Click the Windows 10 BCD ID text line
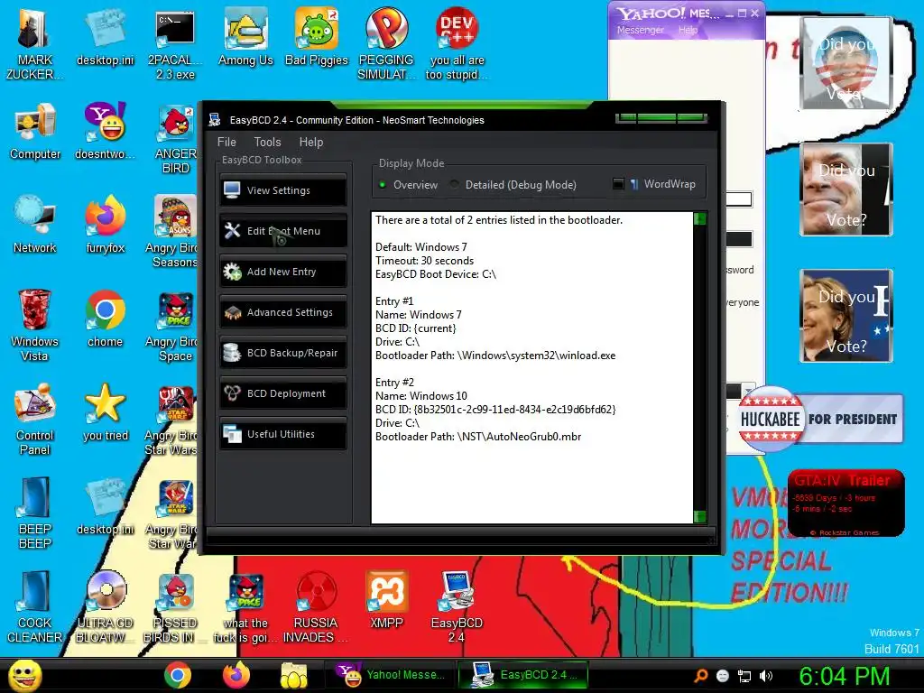Screen dimensions: 924x693 495,409
